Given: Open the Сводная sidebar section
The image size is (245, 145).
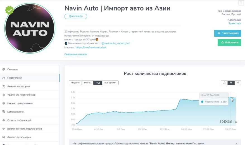Looking at the screenshot, I should click(30, 69).
